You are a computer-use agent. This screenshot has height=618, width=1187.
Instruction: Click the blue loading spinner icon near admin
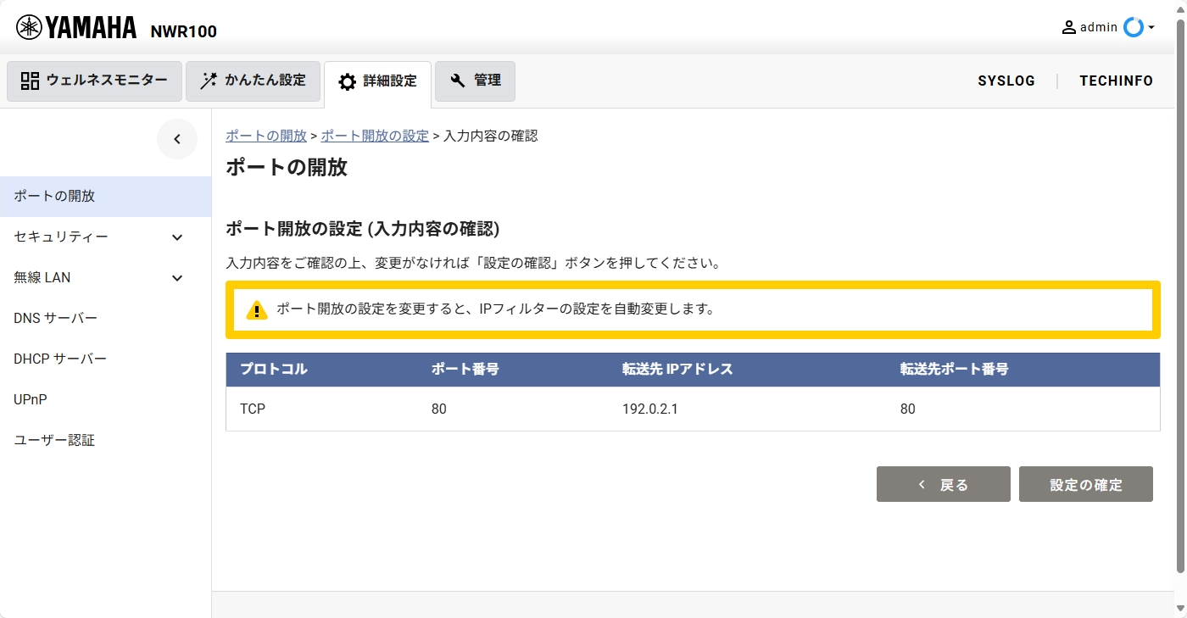pos(1134,26)
